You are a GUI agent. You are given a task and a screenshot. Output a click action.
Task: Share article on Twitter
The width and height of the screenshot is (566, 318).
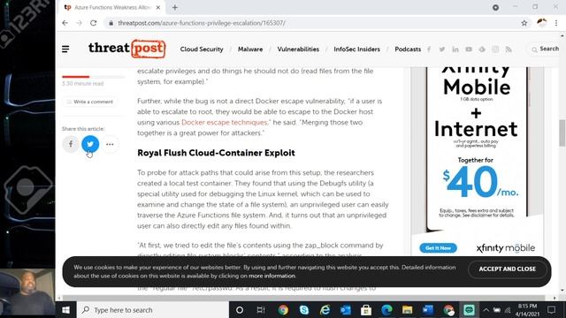(90, 144)
